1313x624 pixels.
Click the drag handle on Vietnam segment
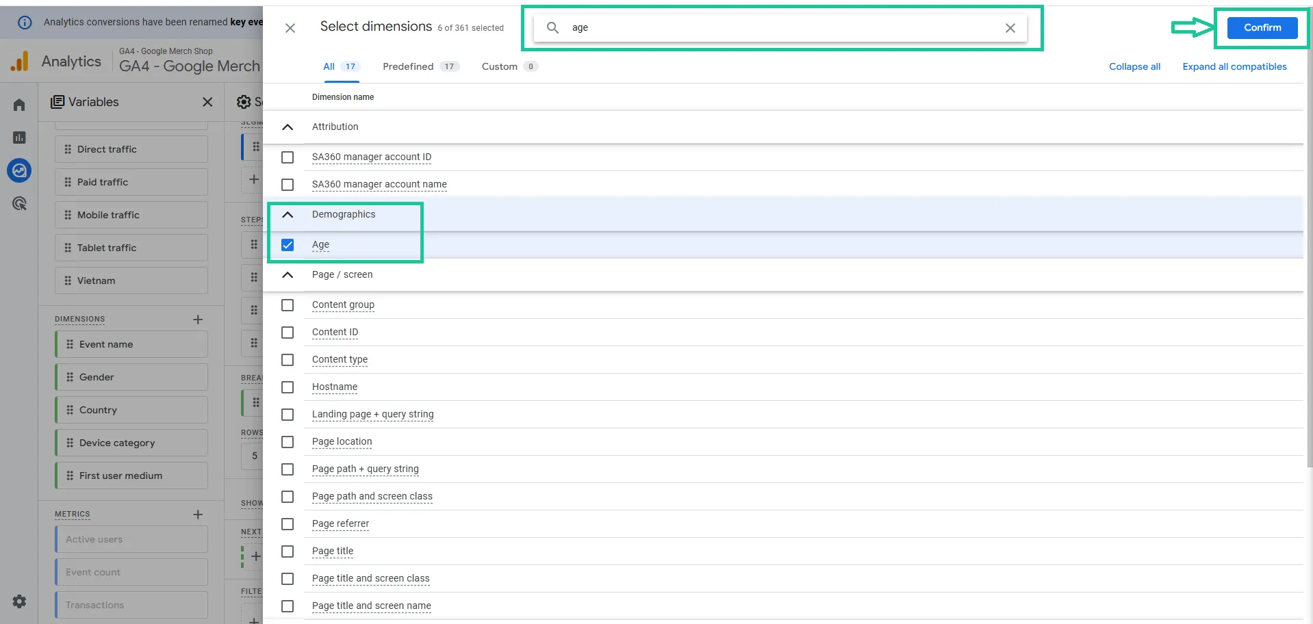tap(68, 281)
